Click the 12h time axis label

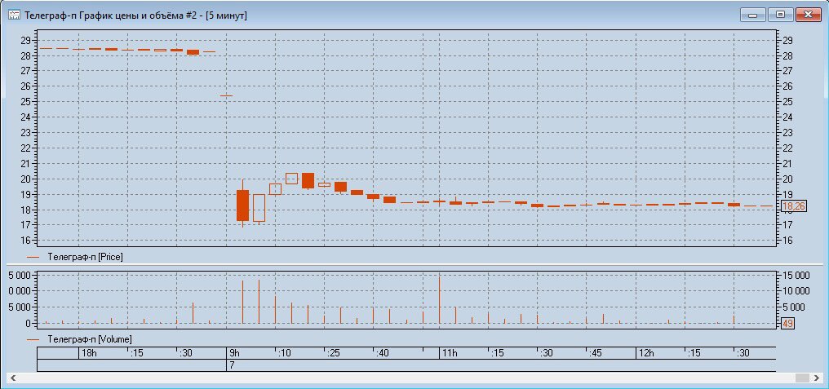tap(645, 353)
